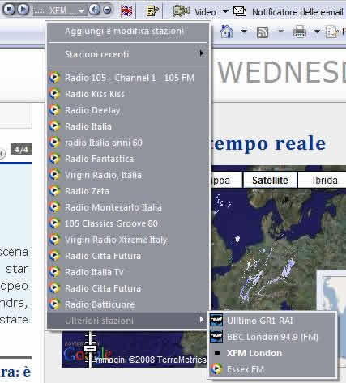The height and width of the screenshot is (383, 346).
Task: Click radio Italia anni 60 station icon
Action: click(55, 143)
